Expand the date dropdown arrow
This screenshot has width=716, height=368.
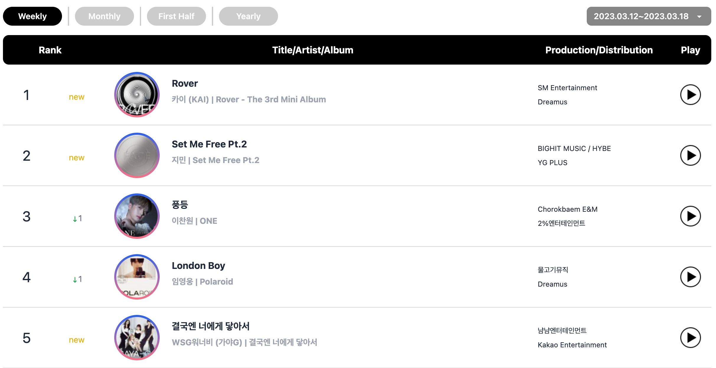coord(699,17)
